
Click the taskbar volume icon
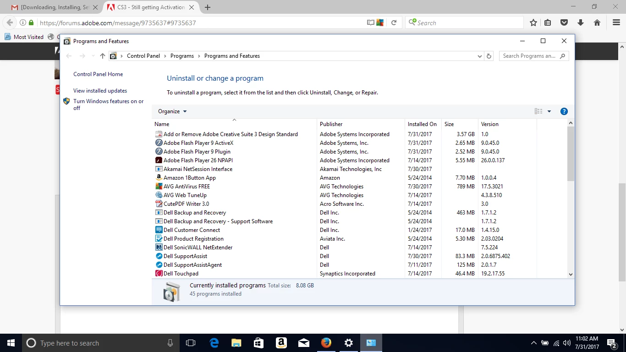[567, 343]
